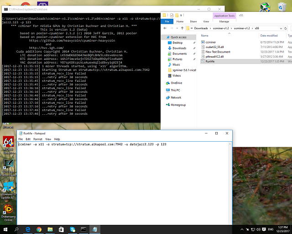Click the Properties quick access toolbar icon
292x234 pixels.
pos(172,15)
